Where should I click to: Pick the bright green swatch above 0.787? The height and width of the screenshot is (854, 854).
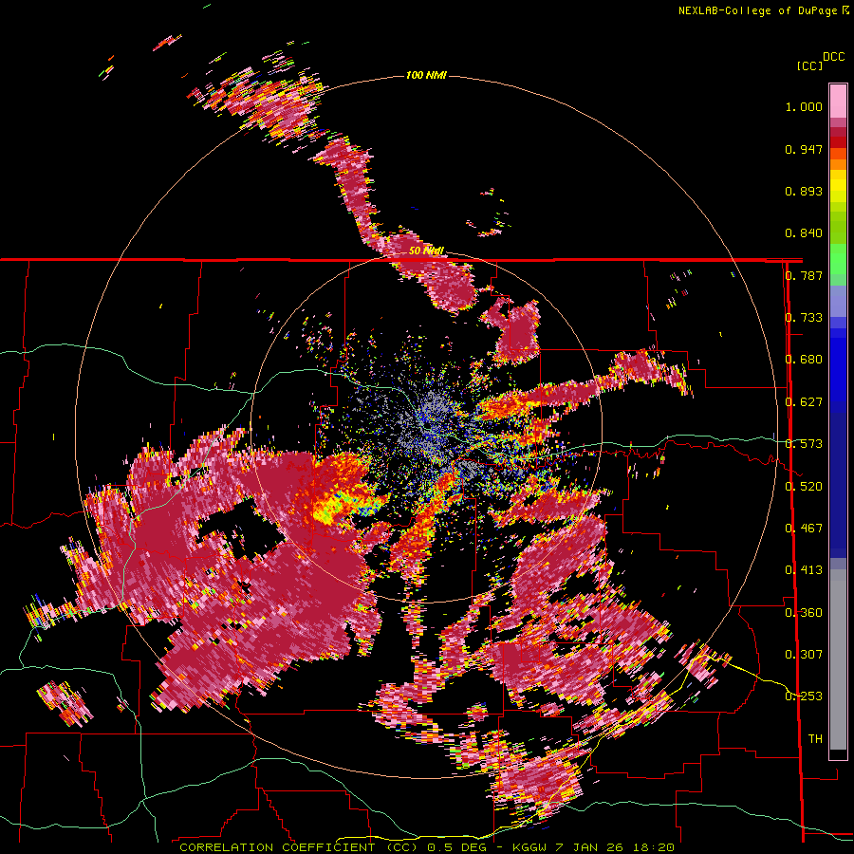[x=838, y=259]
